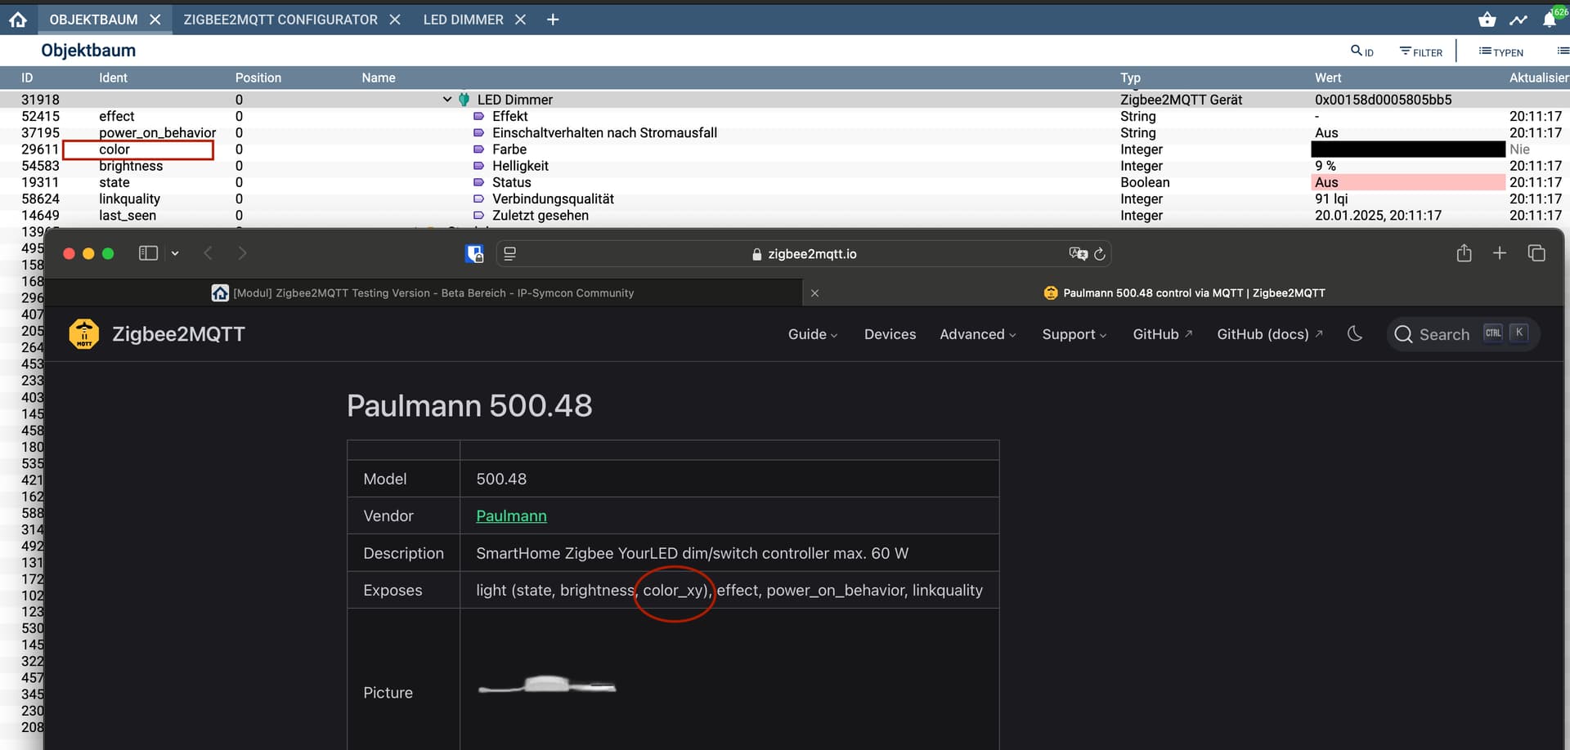
Task: Select the brightness ident cell
Action: [131, 166]
